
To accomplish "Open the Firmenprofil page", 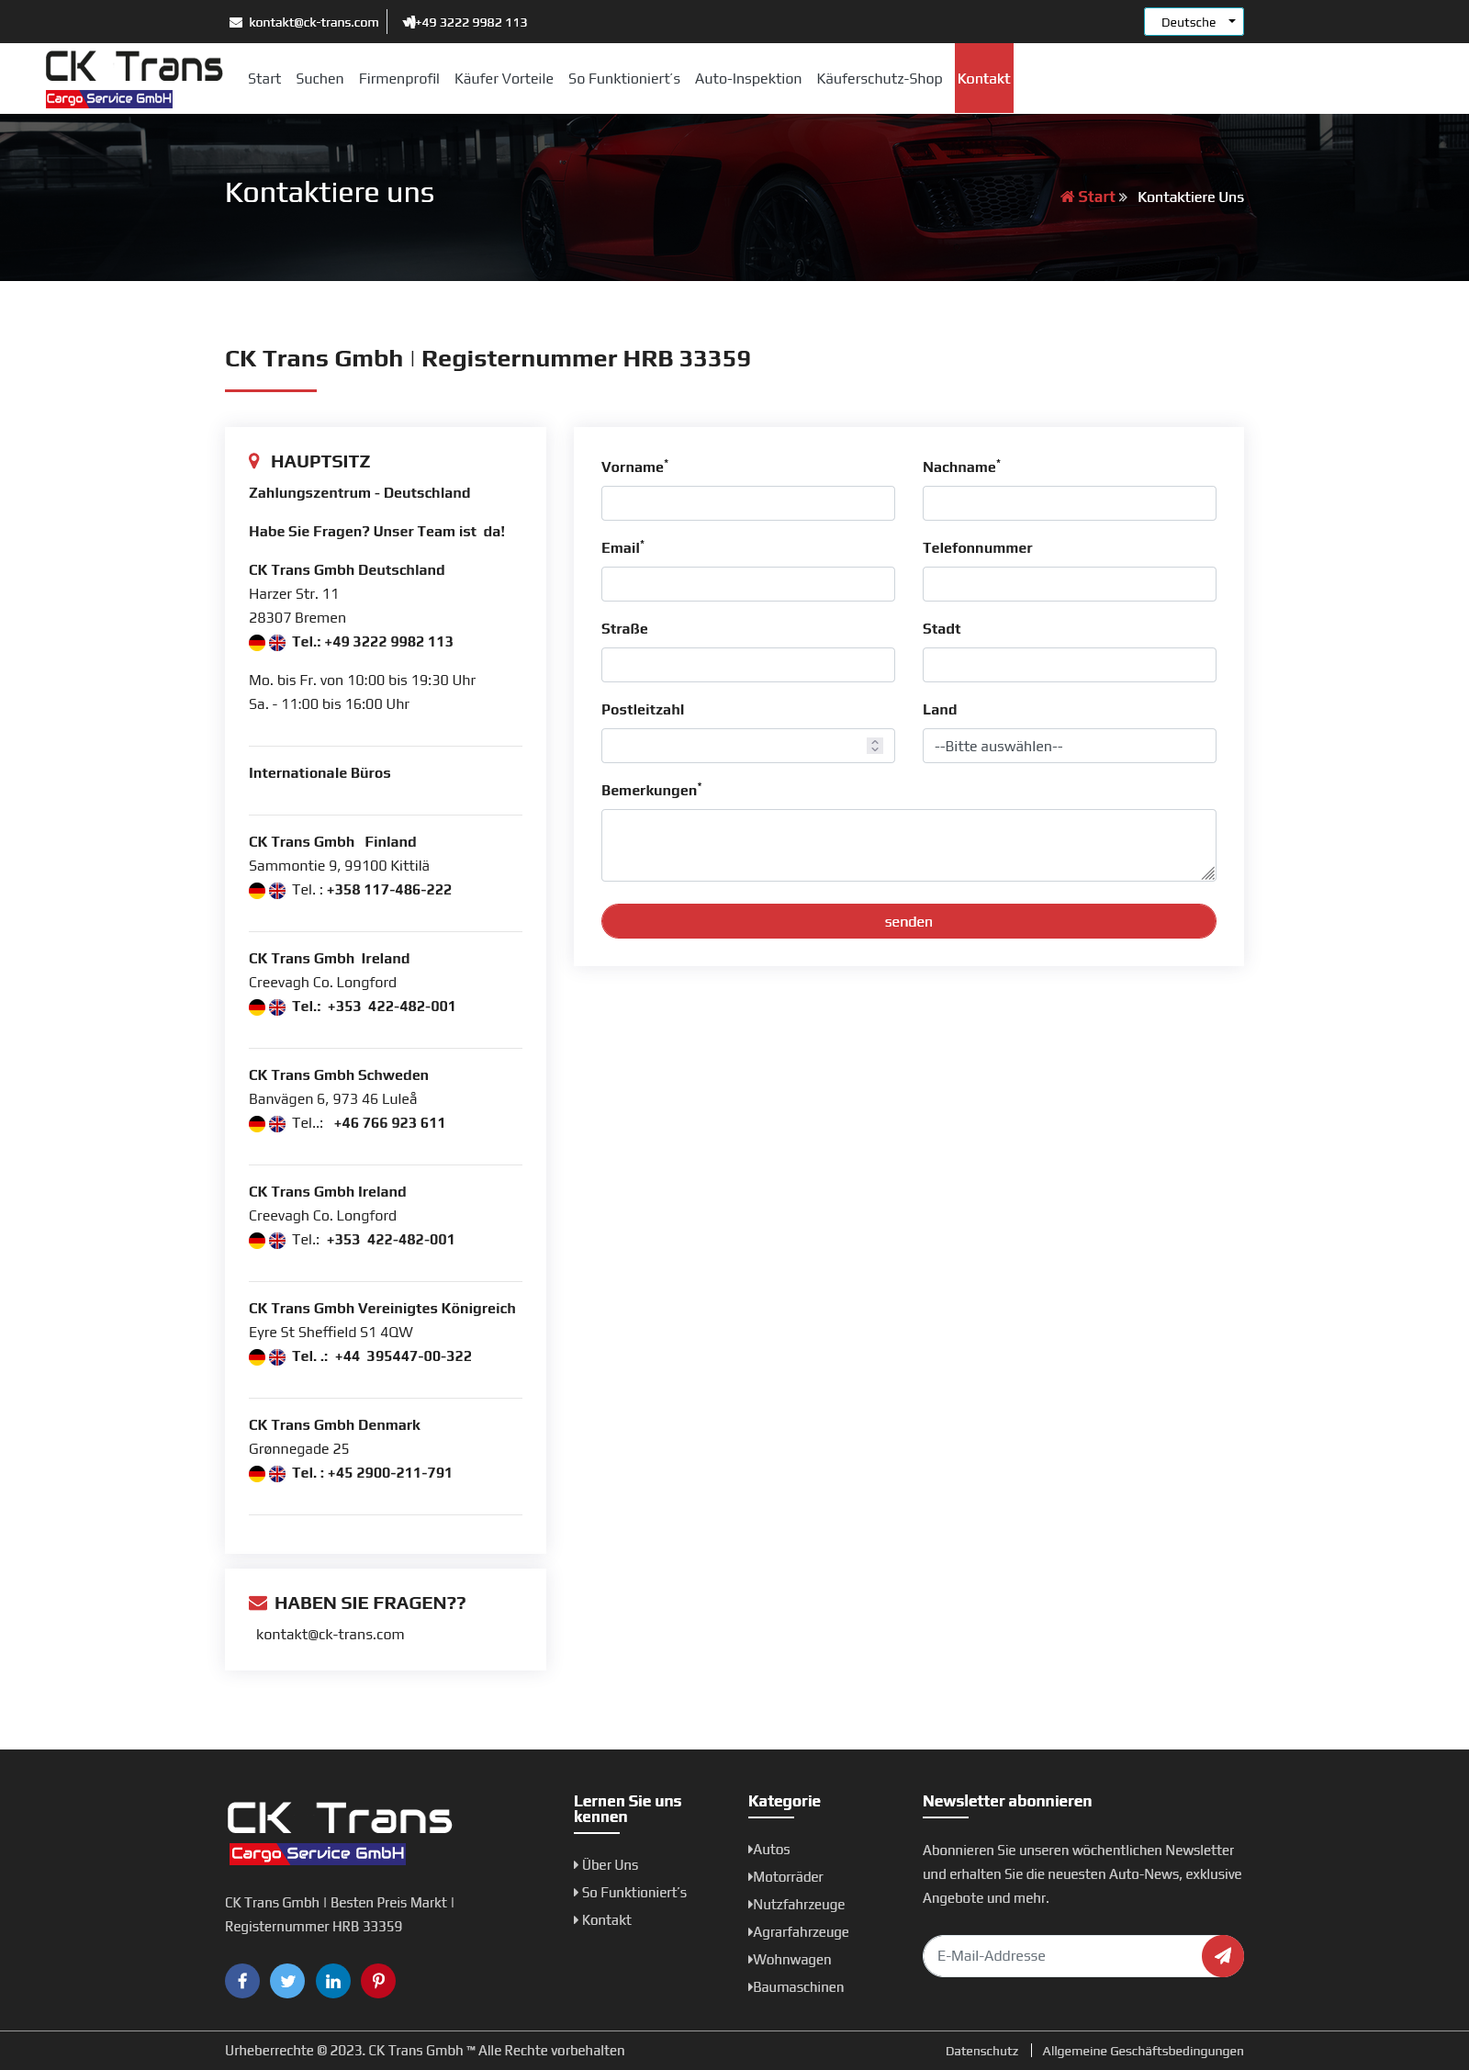I will tap(399, 79).
